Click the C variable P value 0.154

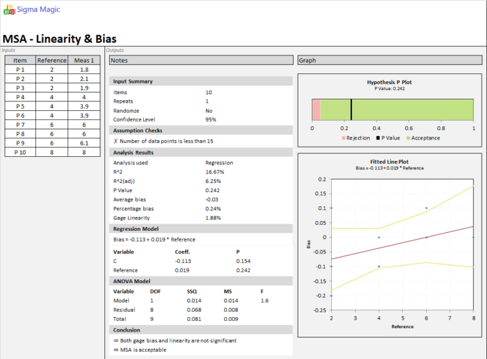point(243,261)
